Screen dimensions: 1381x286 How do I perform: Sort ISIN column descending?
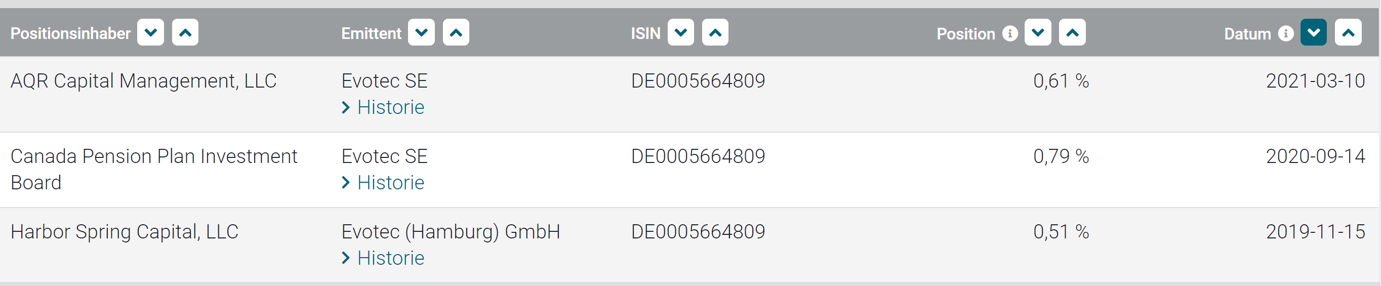coord(681,33)
